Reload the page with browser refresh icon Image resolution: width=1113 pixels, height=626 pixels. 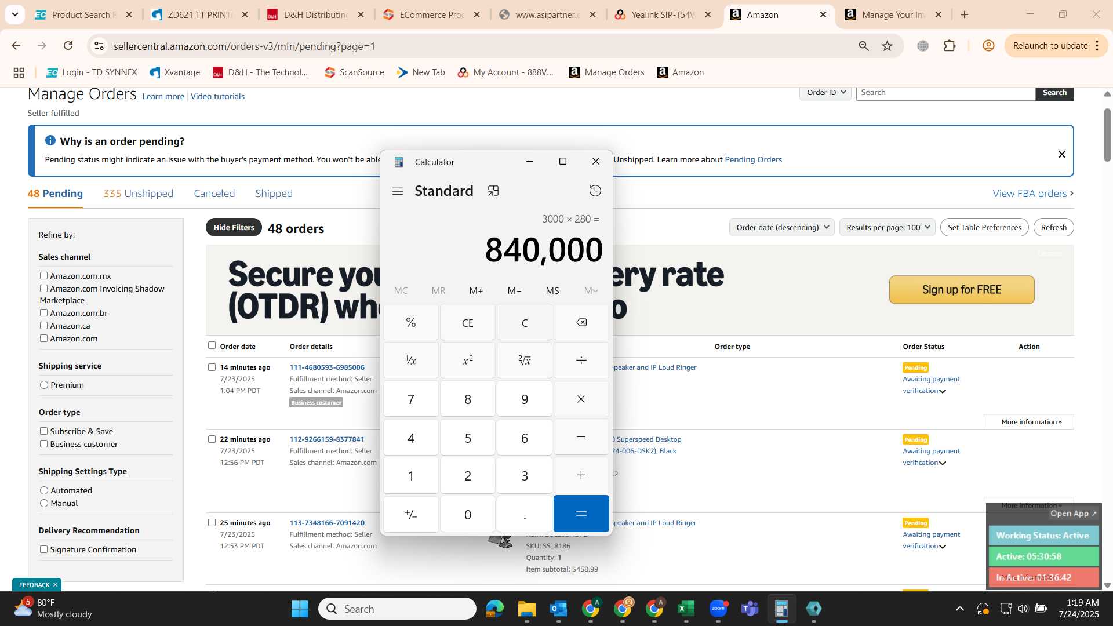[x=68, y=46]
